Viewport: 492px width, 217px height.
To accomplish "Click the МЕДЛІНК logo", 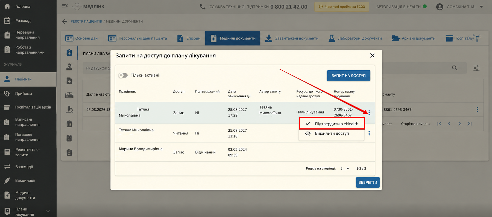I will click(89, 7).
